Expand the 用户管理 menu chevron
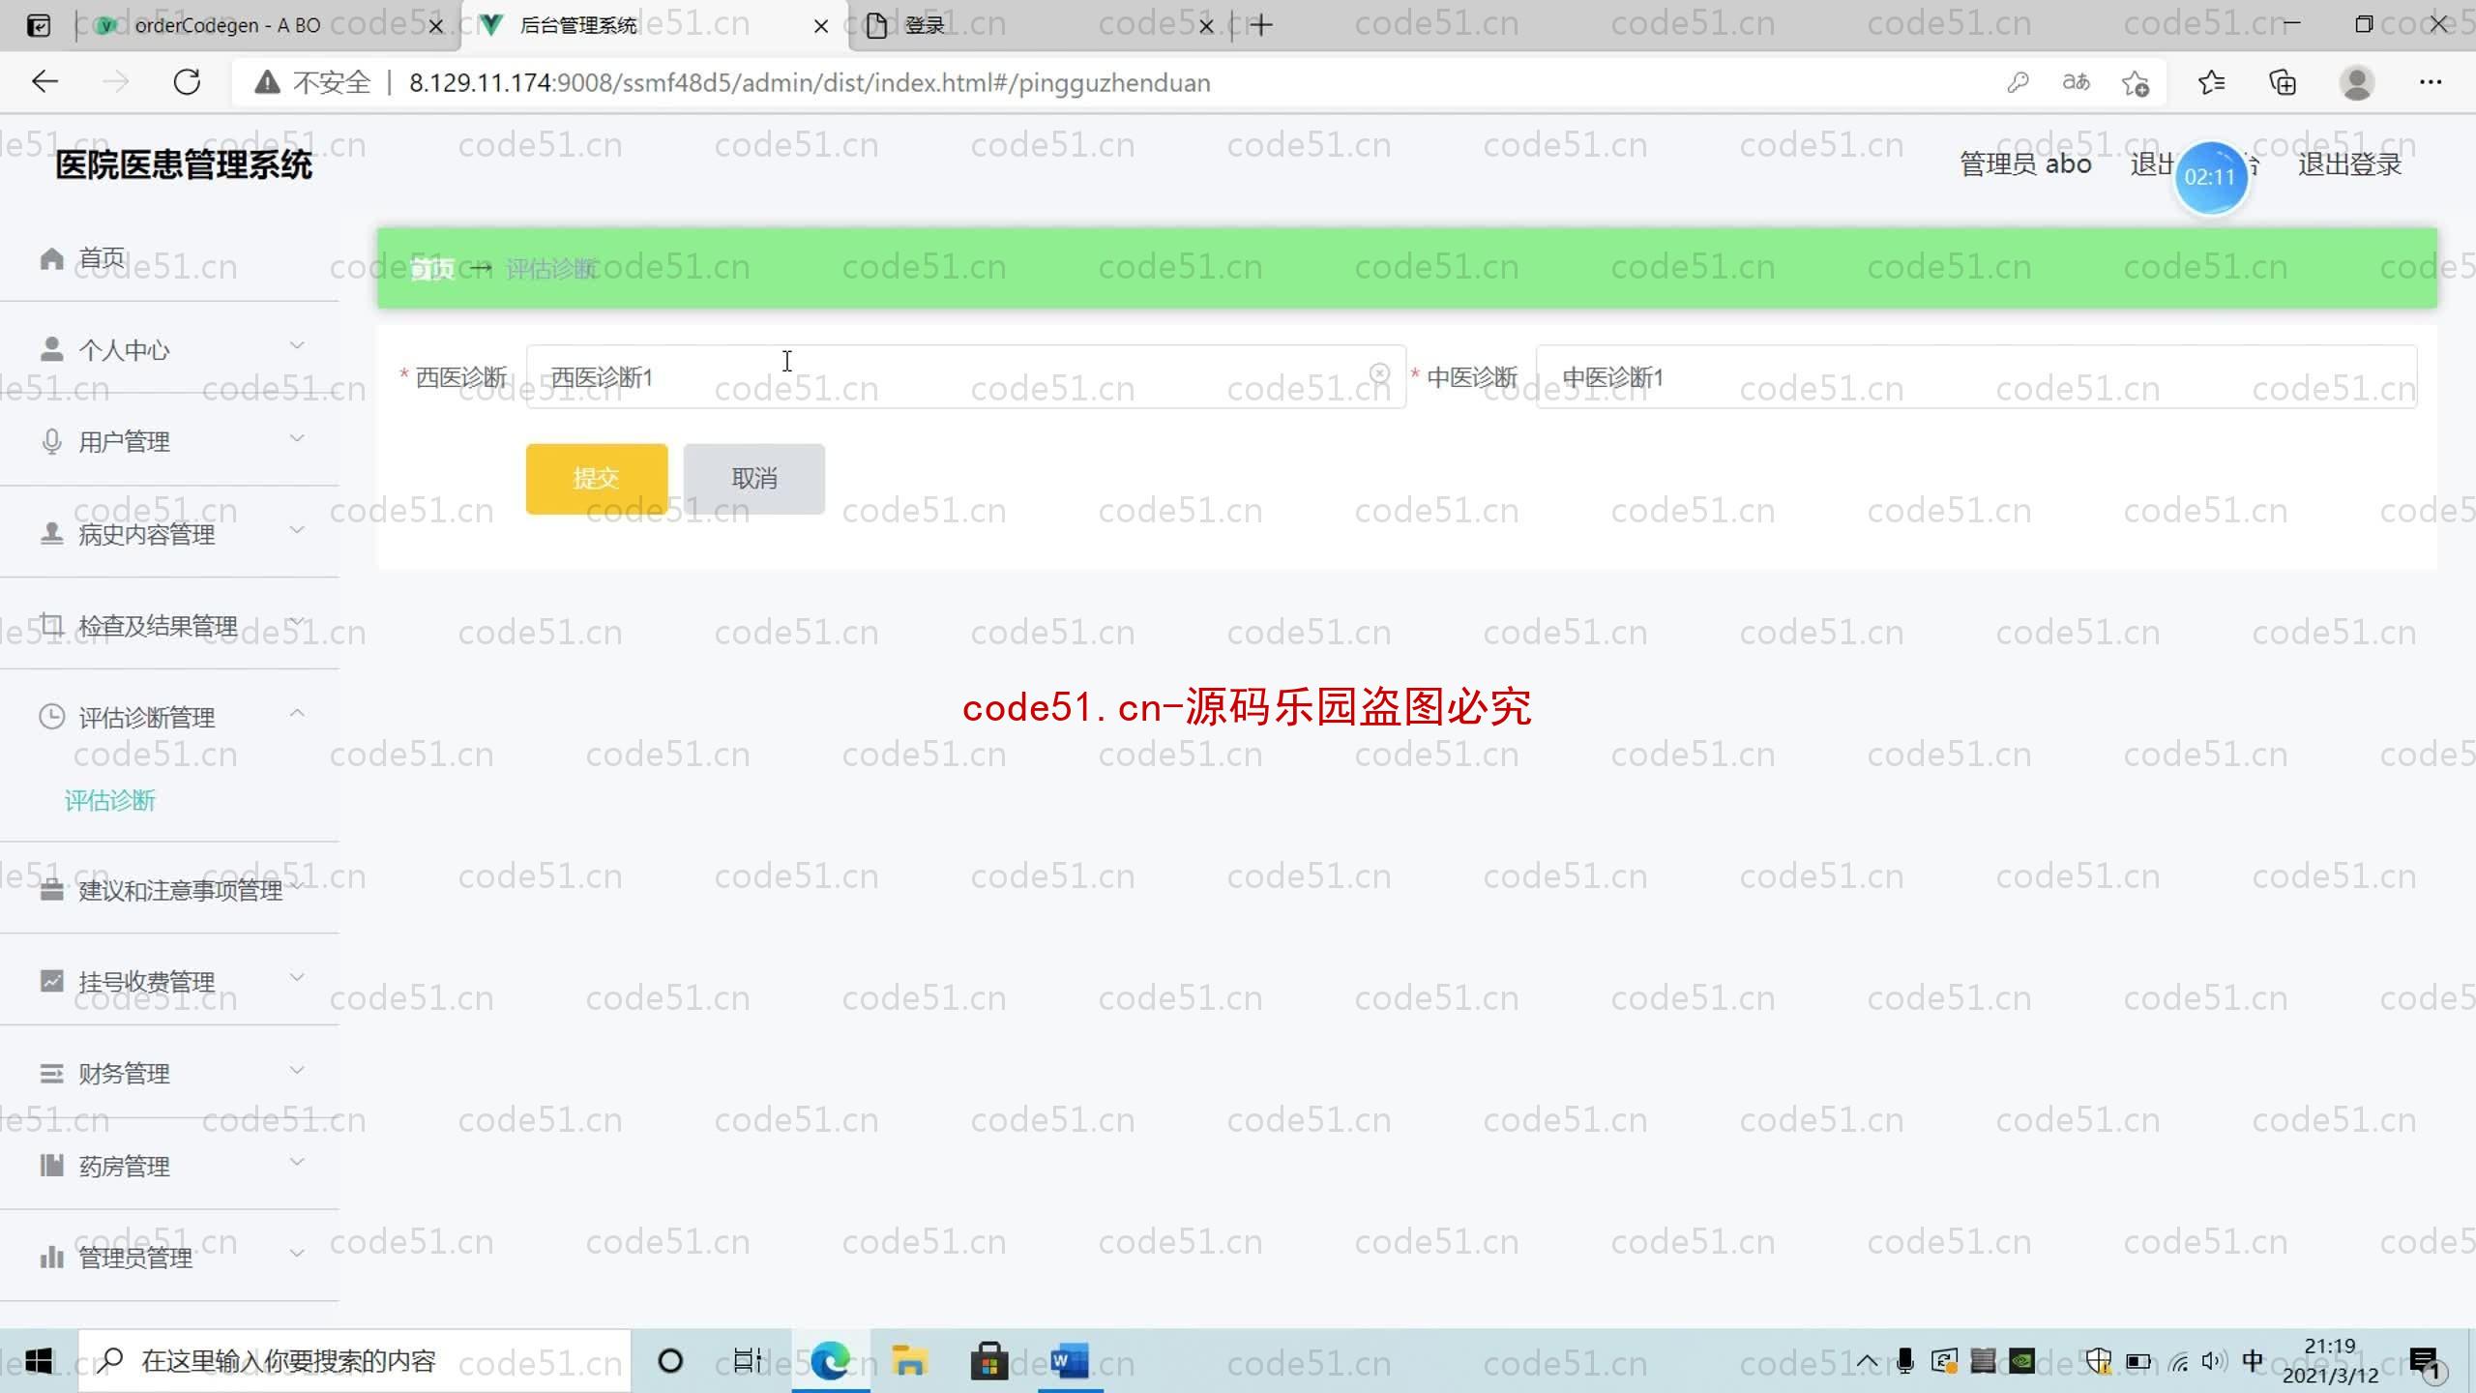This screenshot has width=2476, height=1393. pyautogui.click(x=297, y=438)
